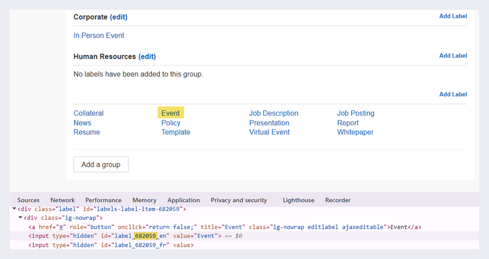Open the In Person Event label
The height and width of the screenshot is (259, 489).
[99, 36]
